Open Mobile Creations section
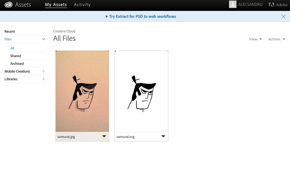 pyautogui.click(x=17, y=71)
